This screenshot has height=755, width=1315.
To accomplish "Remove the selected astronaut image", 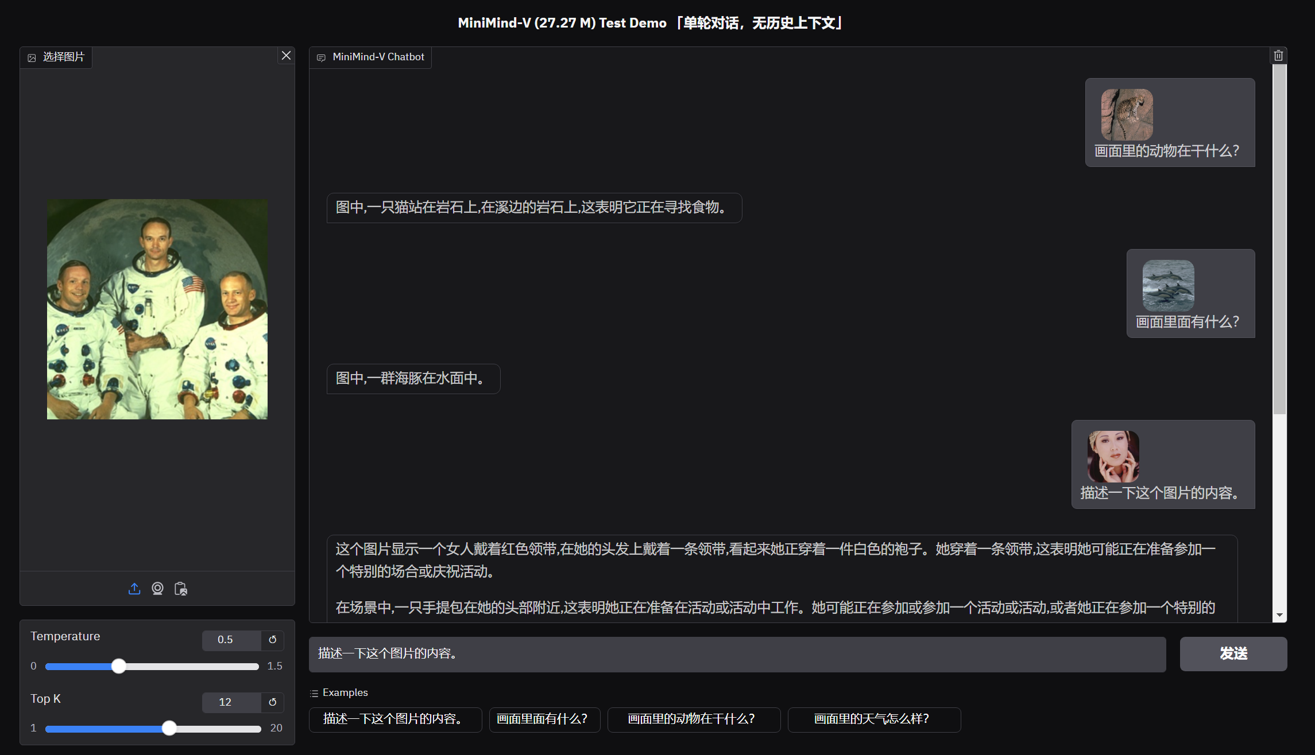I will tap(286, 56).
